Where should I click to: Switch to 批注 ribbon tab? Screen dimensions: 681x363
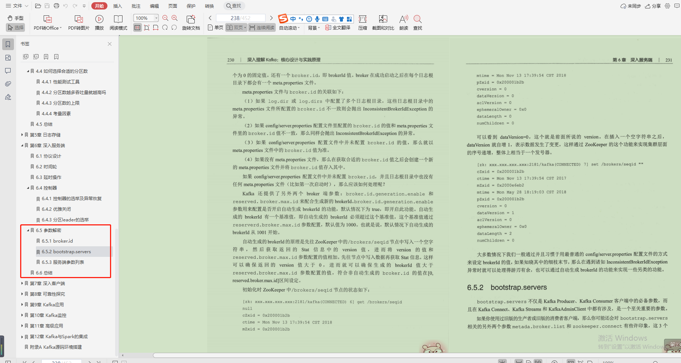pyautogui.click(x=136, y=6)
